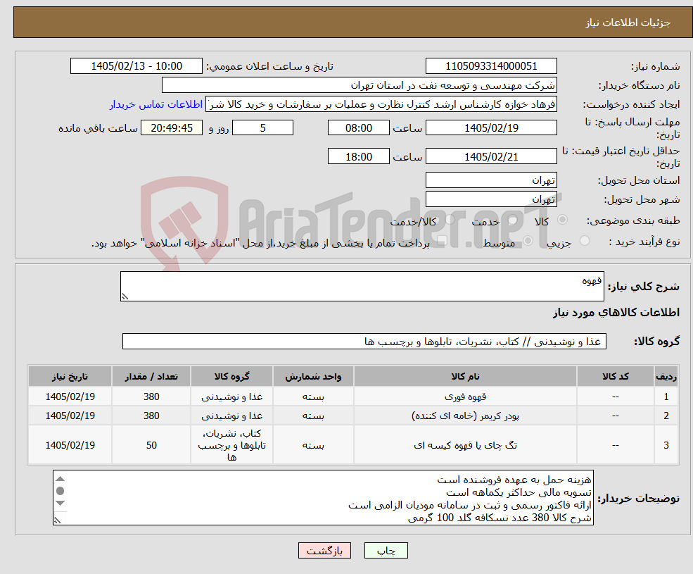Viewport: 693px width, 574px height.
Task: Click the goods group field غذا و نوشیدنی
Action: 364,341
